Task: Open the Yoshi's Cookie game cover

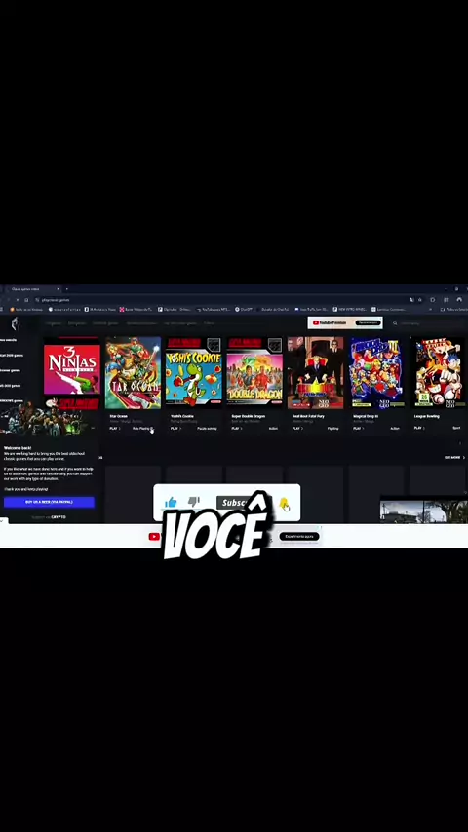Action: pyautogui.click(x=193, y=372)
